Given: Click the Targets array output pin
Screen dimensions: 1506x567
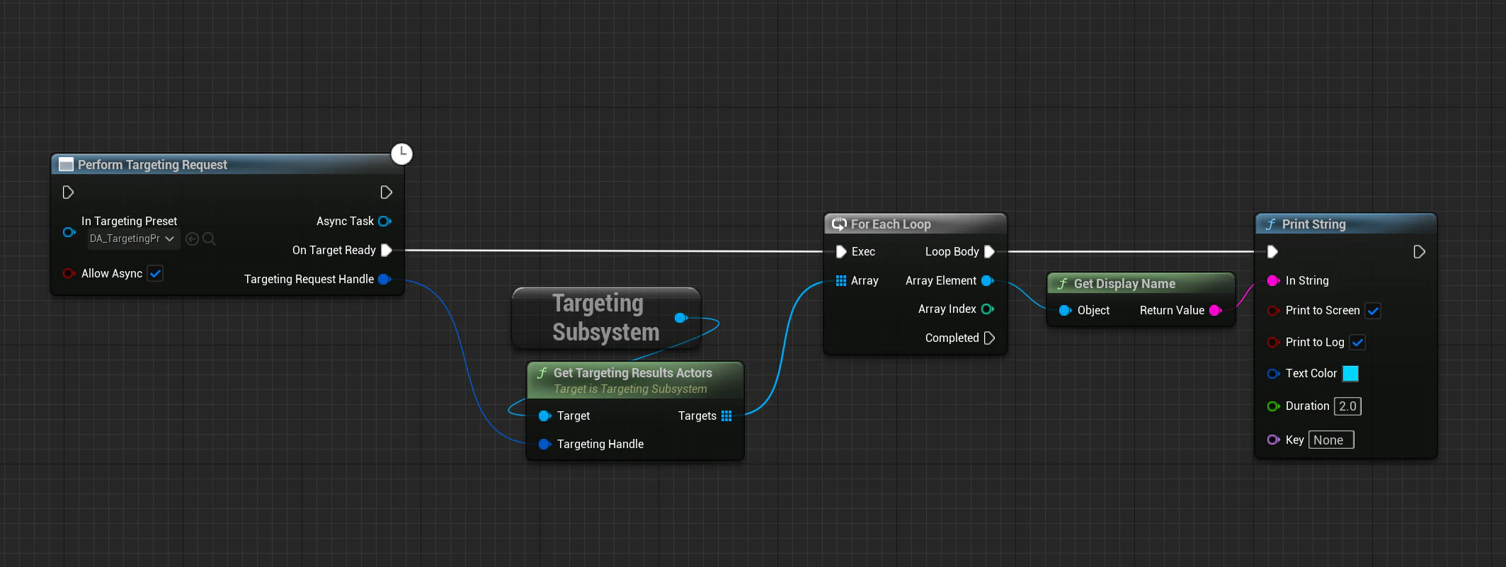Looking at the screenshot, I should (x=726, y=416).
